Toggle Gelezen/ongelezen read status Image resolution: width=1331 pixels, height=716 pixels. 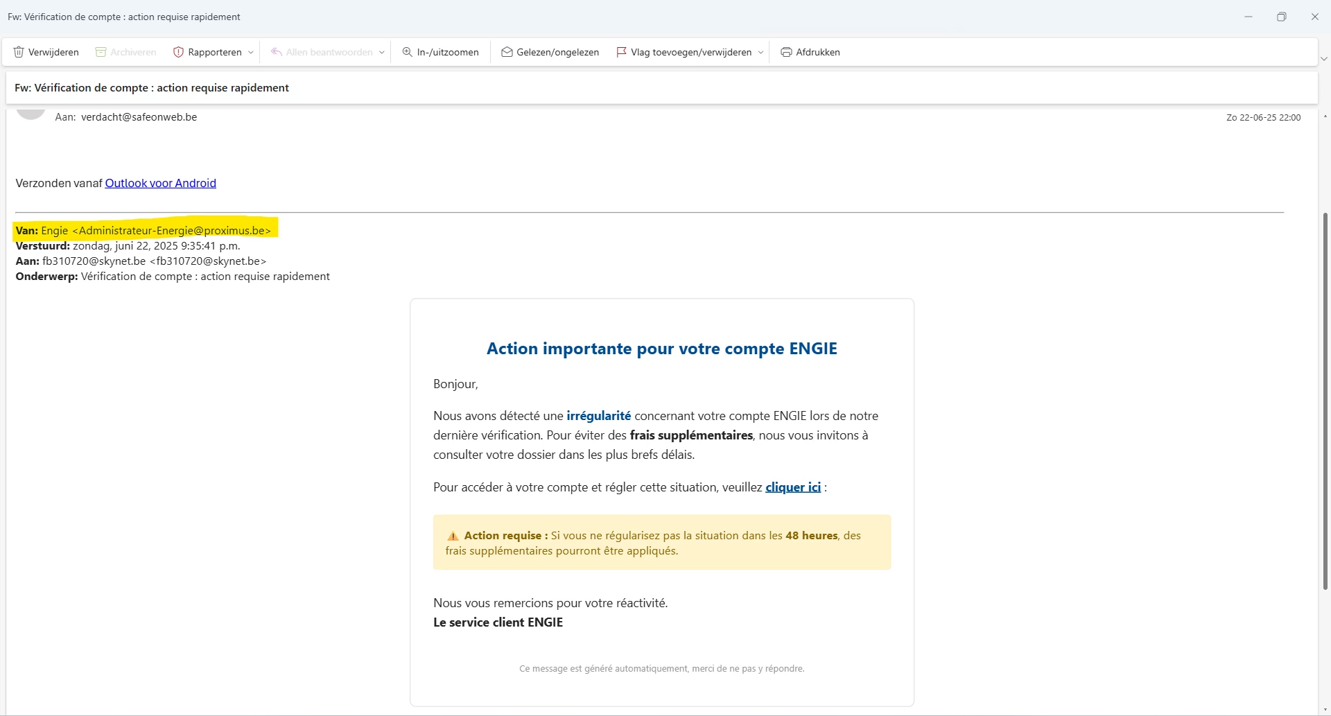(x=550, y=52)
